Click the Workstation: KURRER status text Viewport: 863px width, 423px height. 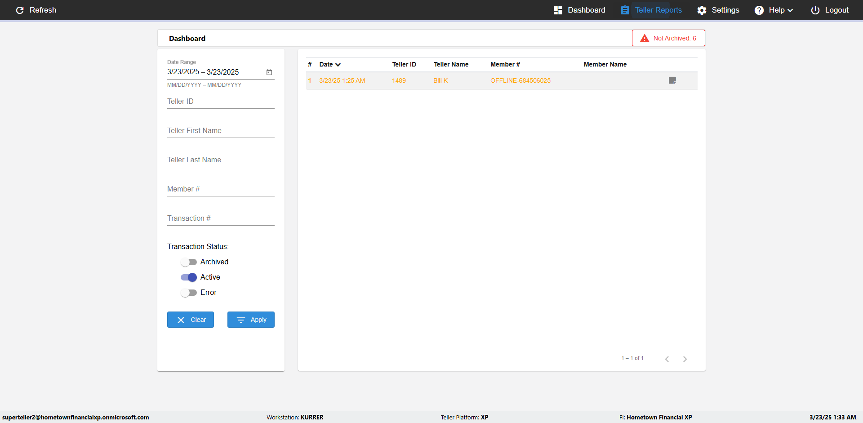[x=295, y=417]
